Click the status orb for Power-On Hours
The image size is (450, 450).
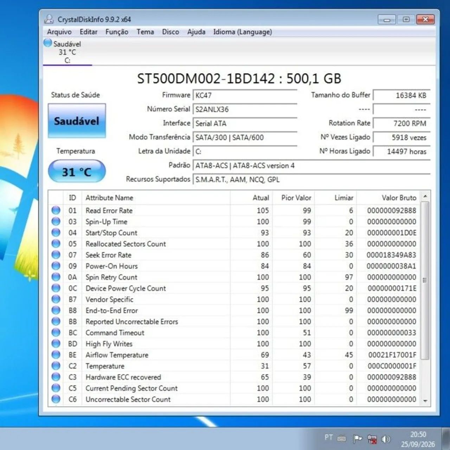(56, 266)
